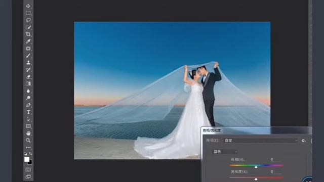Open the 蓝色 channel dropdown

(225, 152)
